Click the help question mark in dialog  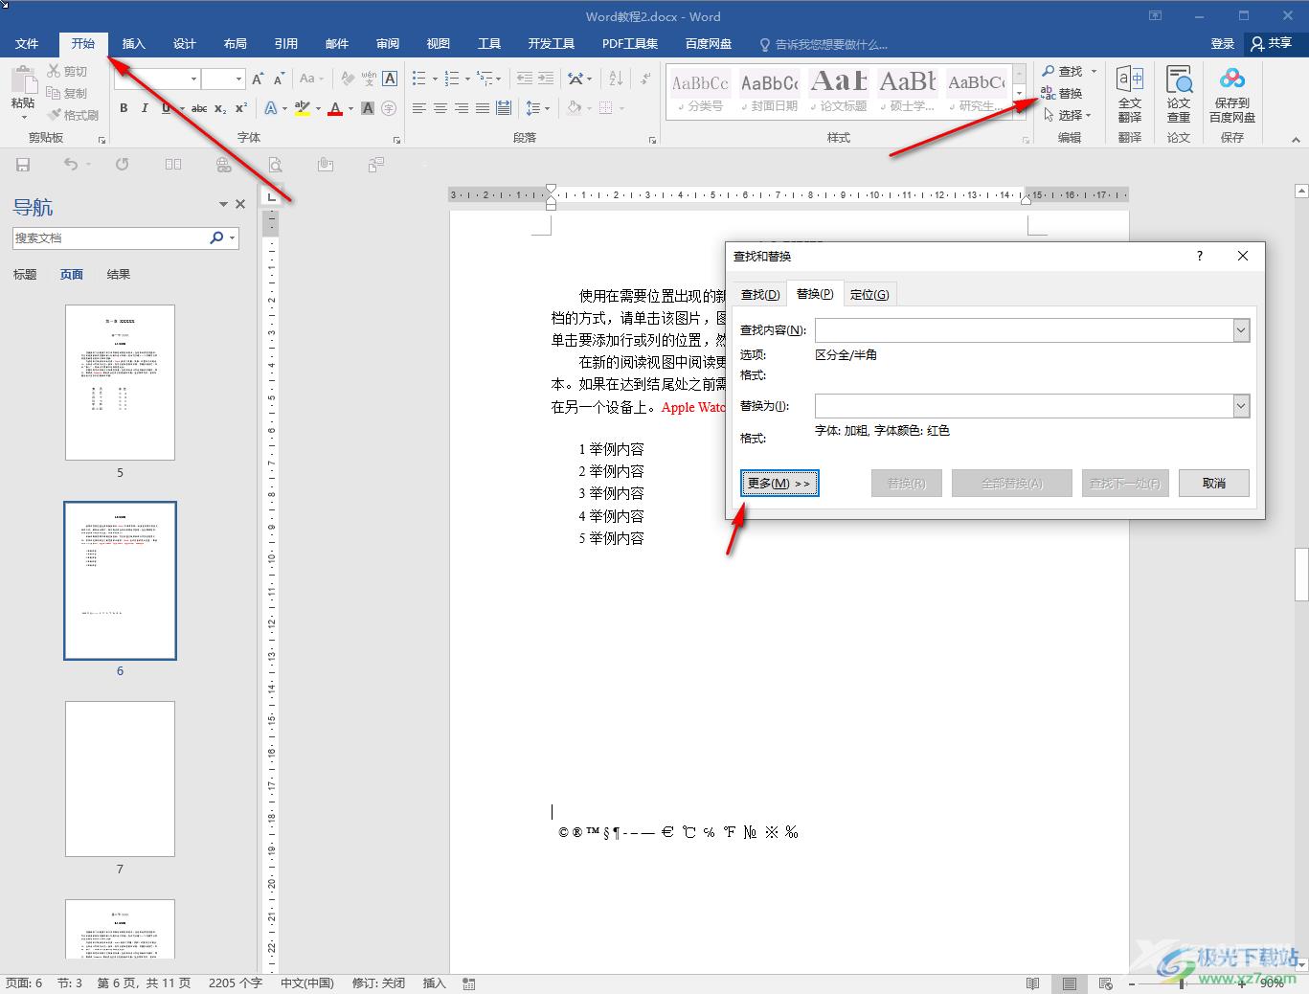pos(1199,256)
